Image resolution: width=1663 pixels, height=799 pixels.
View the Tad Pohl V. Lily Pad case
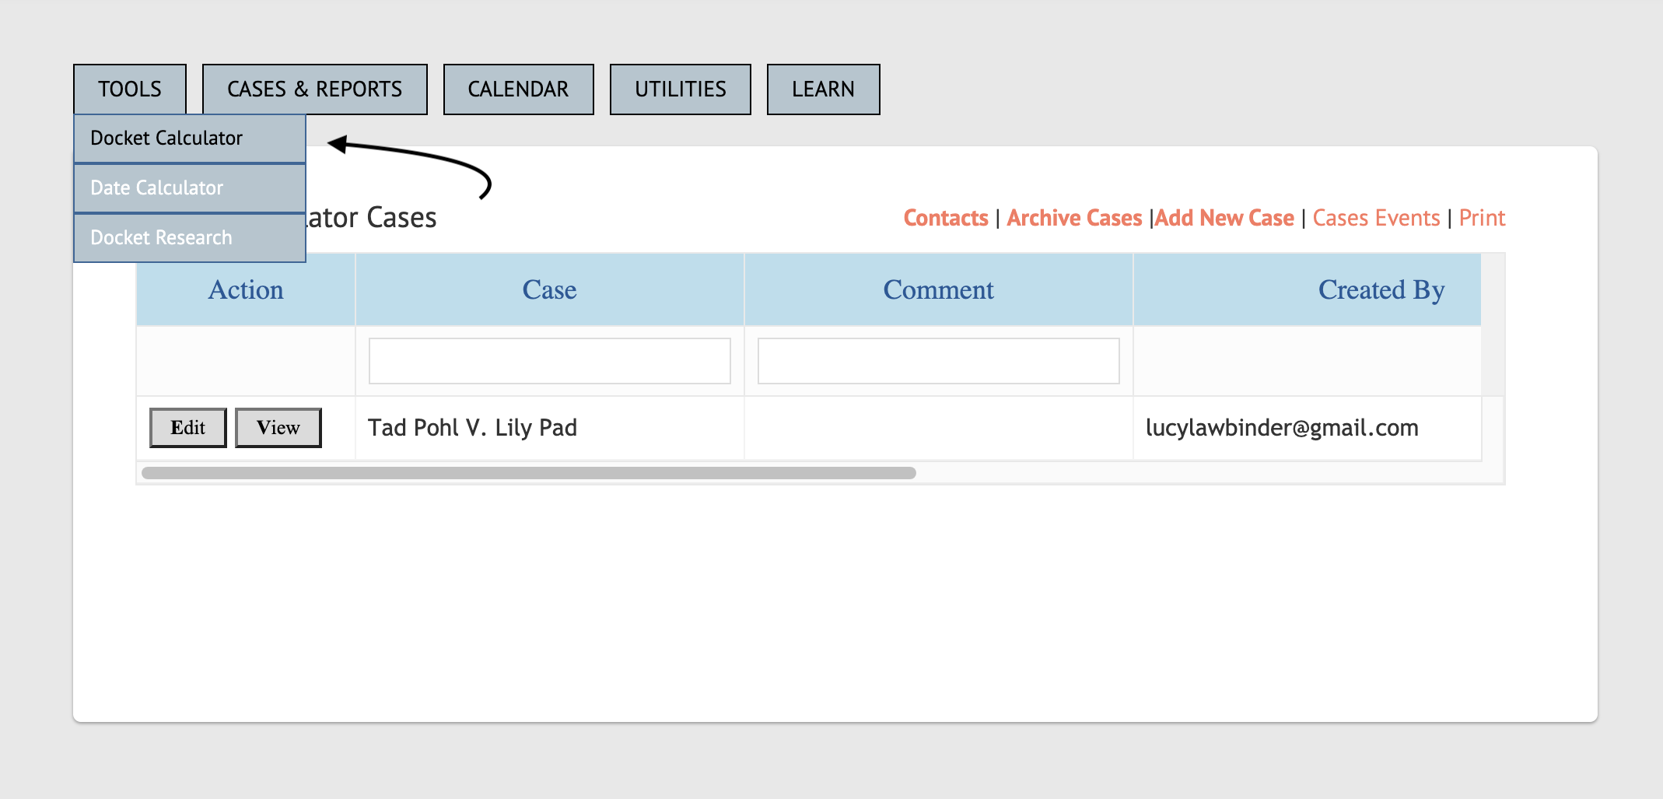click(x=278, y=427)
